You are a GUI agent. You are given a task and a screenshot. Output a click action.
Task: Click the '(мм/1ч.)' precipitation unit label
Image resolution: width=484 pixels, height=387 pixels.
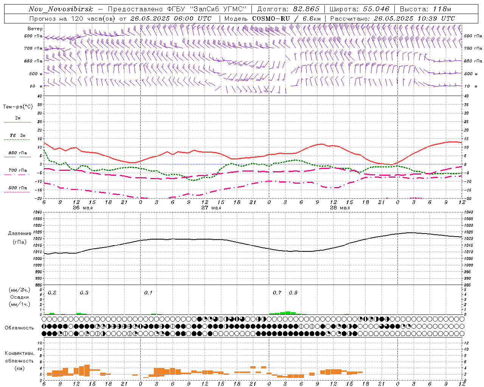click(20, 304)
